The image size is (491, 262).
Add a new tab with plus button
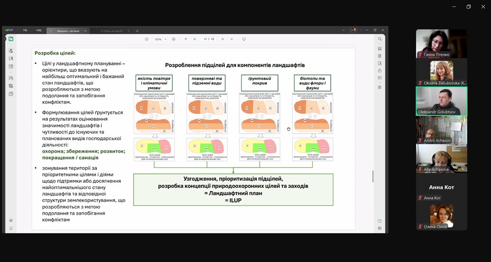[x=137, y=31]
